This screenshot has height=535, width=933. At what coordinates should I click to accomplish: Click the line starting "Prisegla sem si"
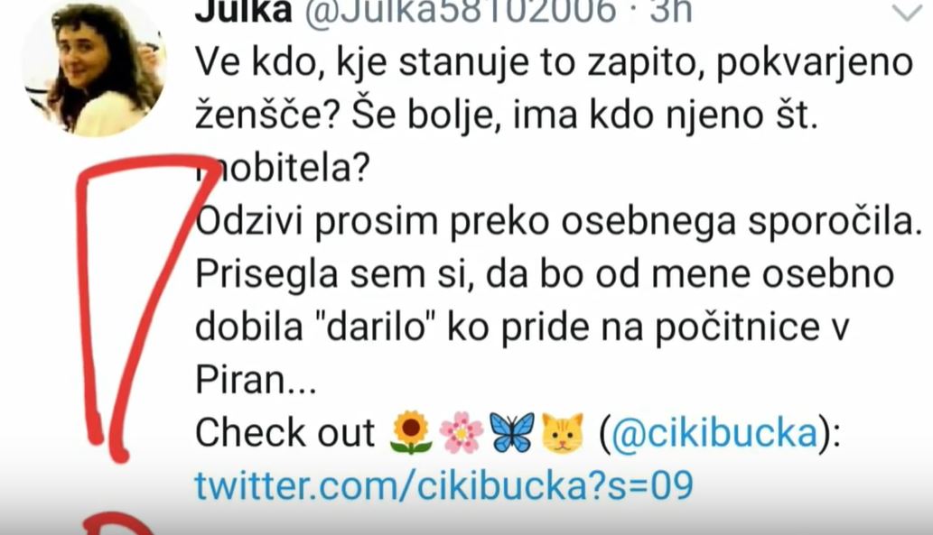pyautogui.click(x=545, y=274)
